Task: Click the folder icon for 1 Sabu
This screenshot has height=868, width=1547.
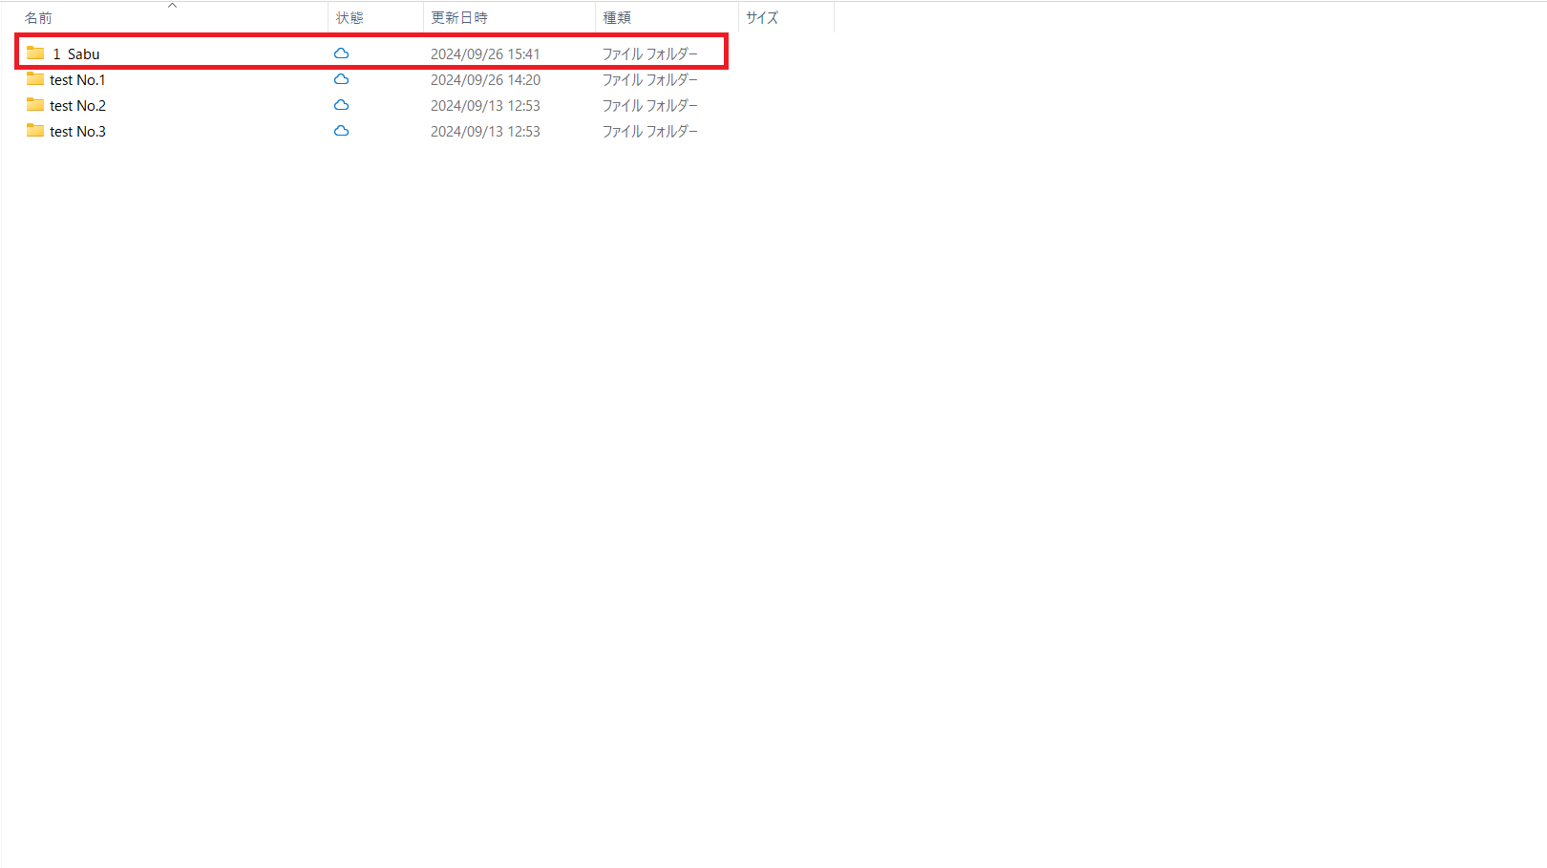Action: click(x=35, y=53)
